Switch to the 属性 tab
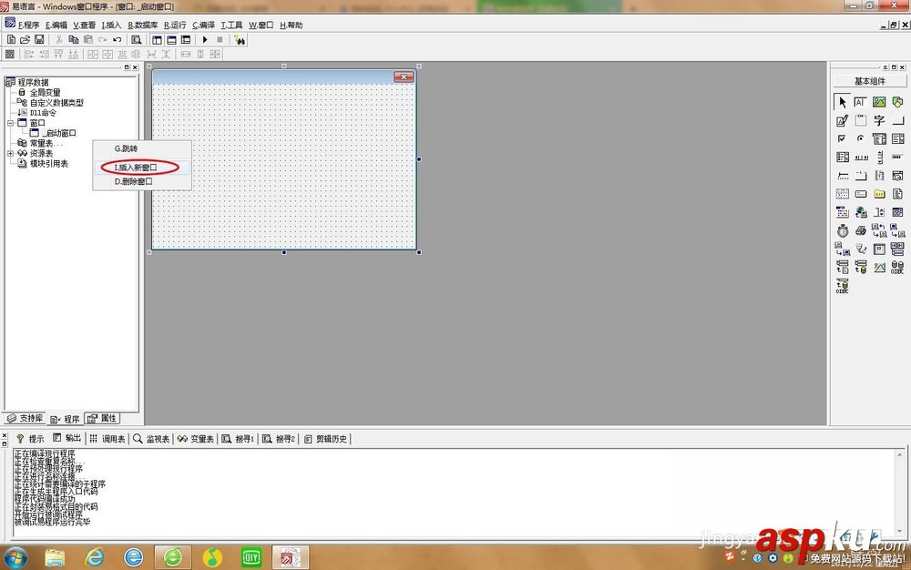Viewport: 911px width, 570px height. tap(102, 418)
